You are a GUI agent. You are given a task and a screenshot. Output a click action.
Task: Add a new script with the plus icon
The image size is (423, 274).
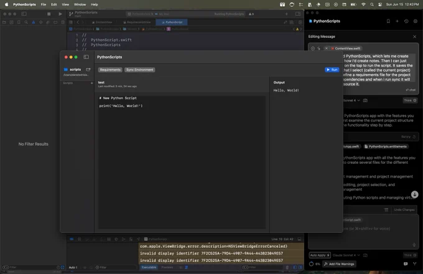91,83
